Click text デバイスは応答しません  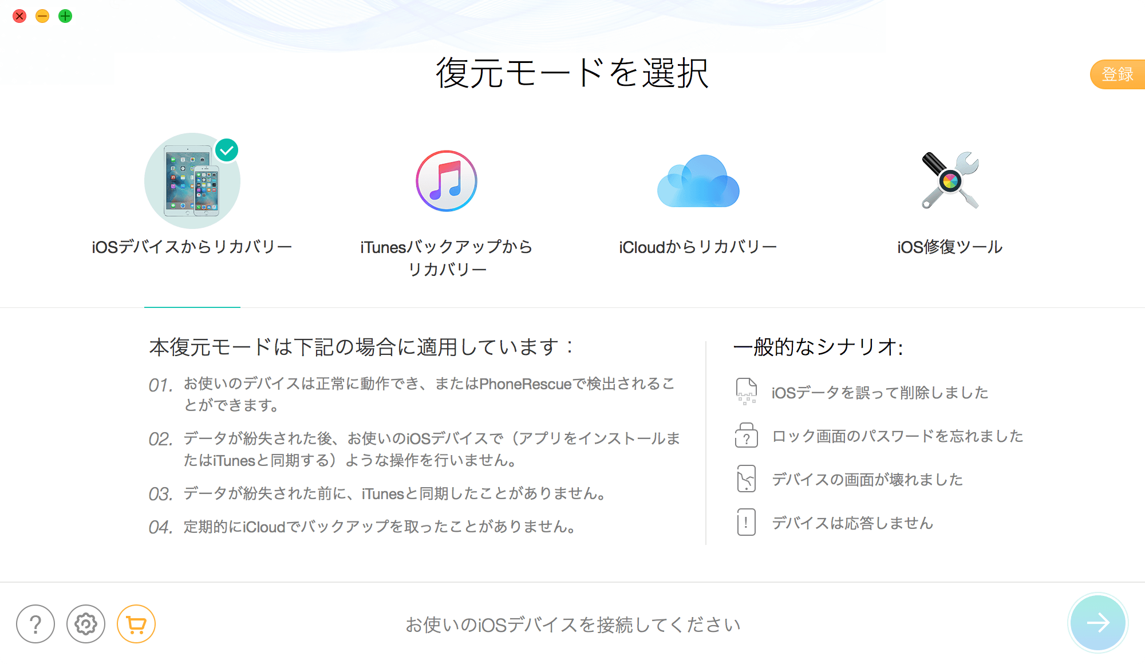852,523
